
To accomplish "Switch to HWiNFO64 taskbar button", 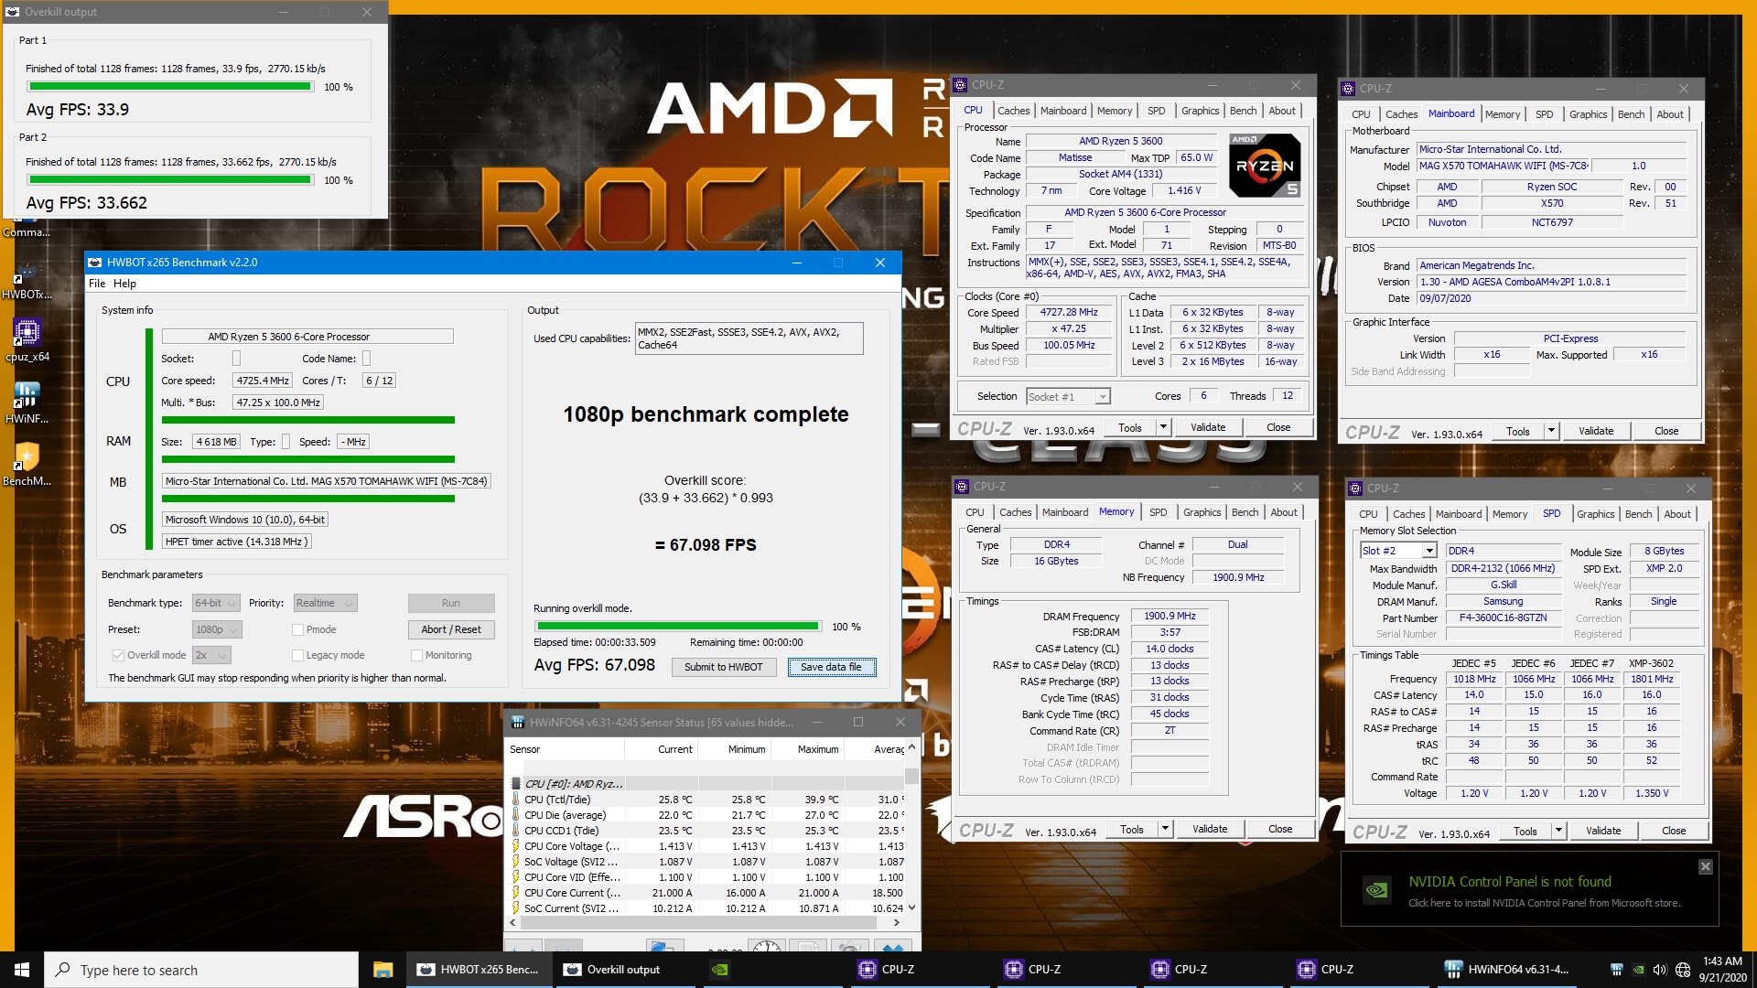I will (1506, 970).
